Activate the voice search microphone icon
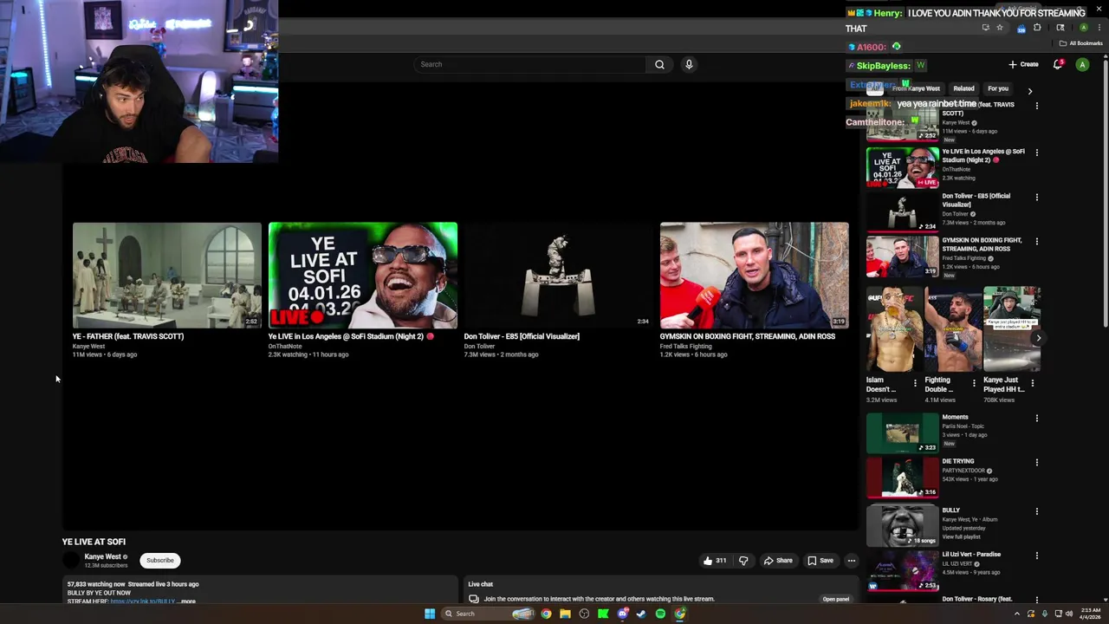1109x624 pixels. pyautogui.click(x=689, y=64)
